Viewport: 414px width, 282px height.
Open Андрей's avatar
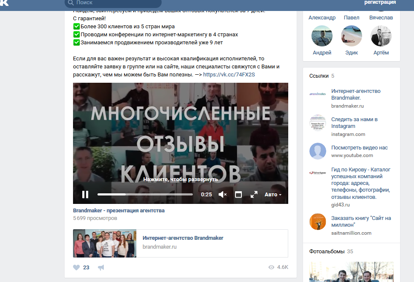click(322, 36)
